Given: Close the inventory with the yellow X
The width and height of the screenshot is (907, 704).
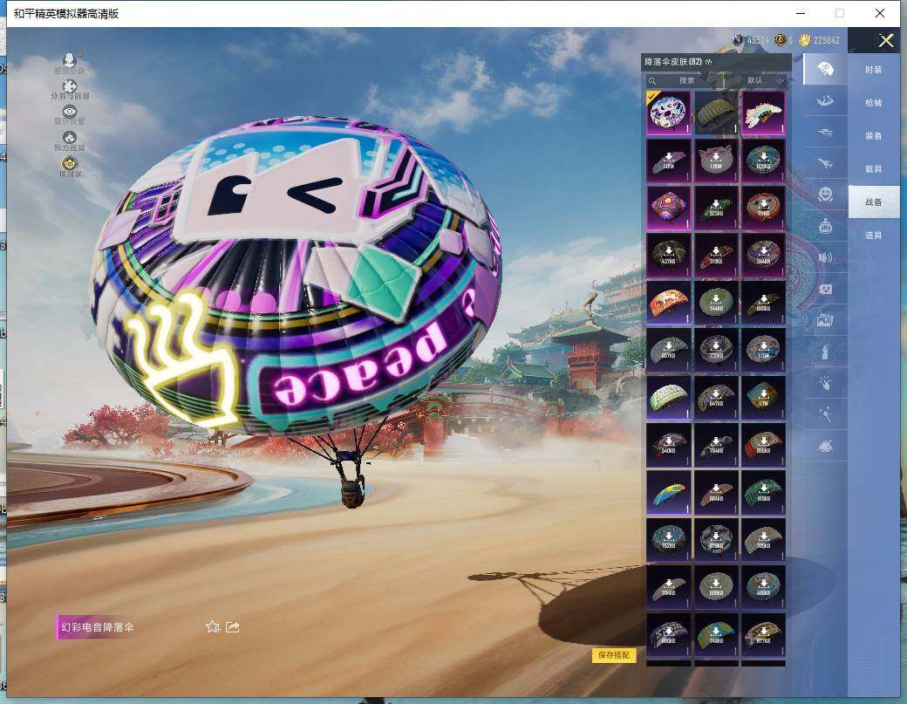Looking at the screenshot, I should click(x=886, y=40).
